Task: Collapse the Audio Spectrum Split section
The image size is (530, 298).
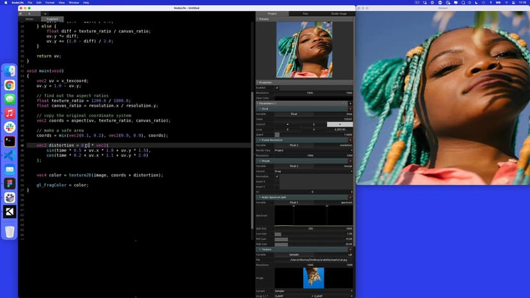Action: pos(259,196)
